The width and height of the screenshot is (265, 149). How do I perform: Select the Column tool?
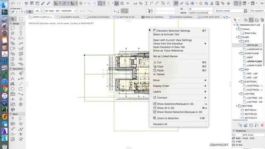(21, 33)
